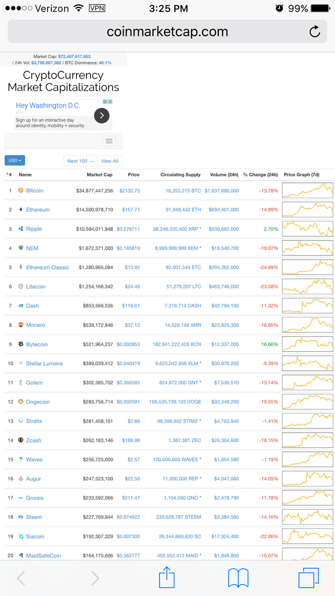Click the Dash logo icon
The image size is (335, 596).
(x=21, y=306)
